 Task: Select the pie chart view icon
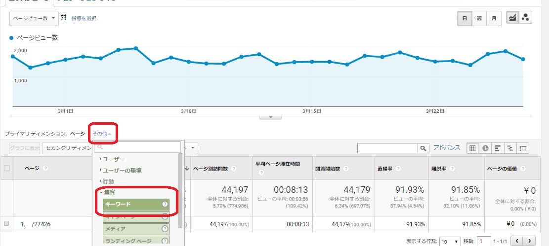[x=486, y=148]
